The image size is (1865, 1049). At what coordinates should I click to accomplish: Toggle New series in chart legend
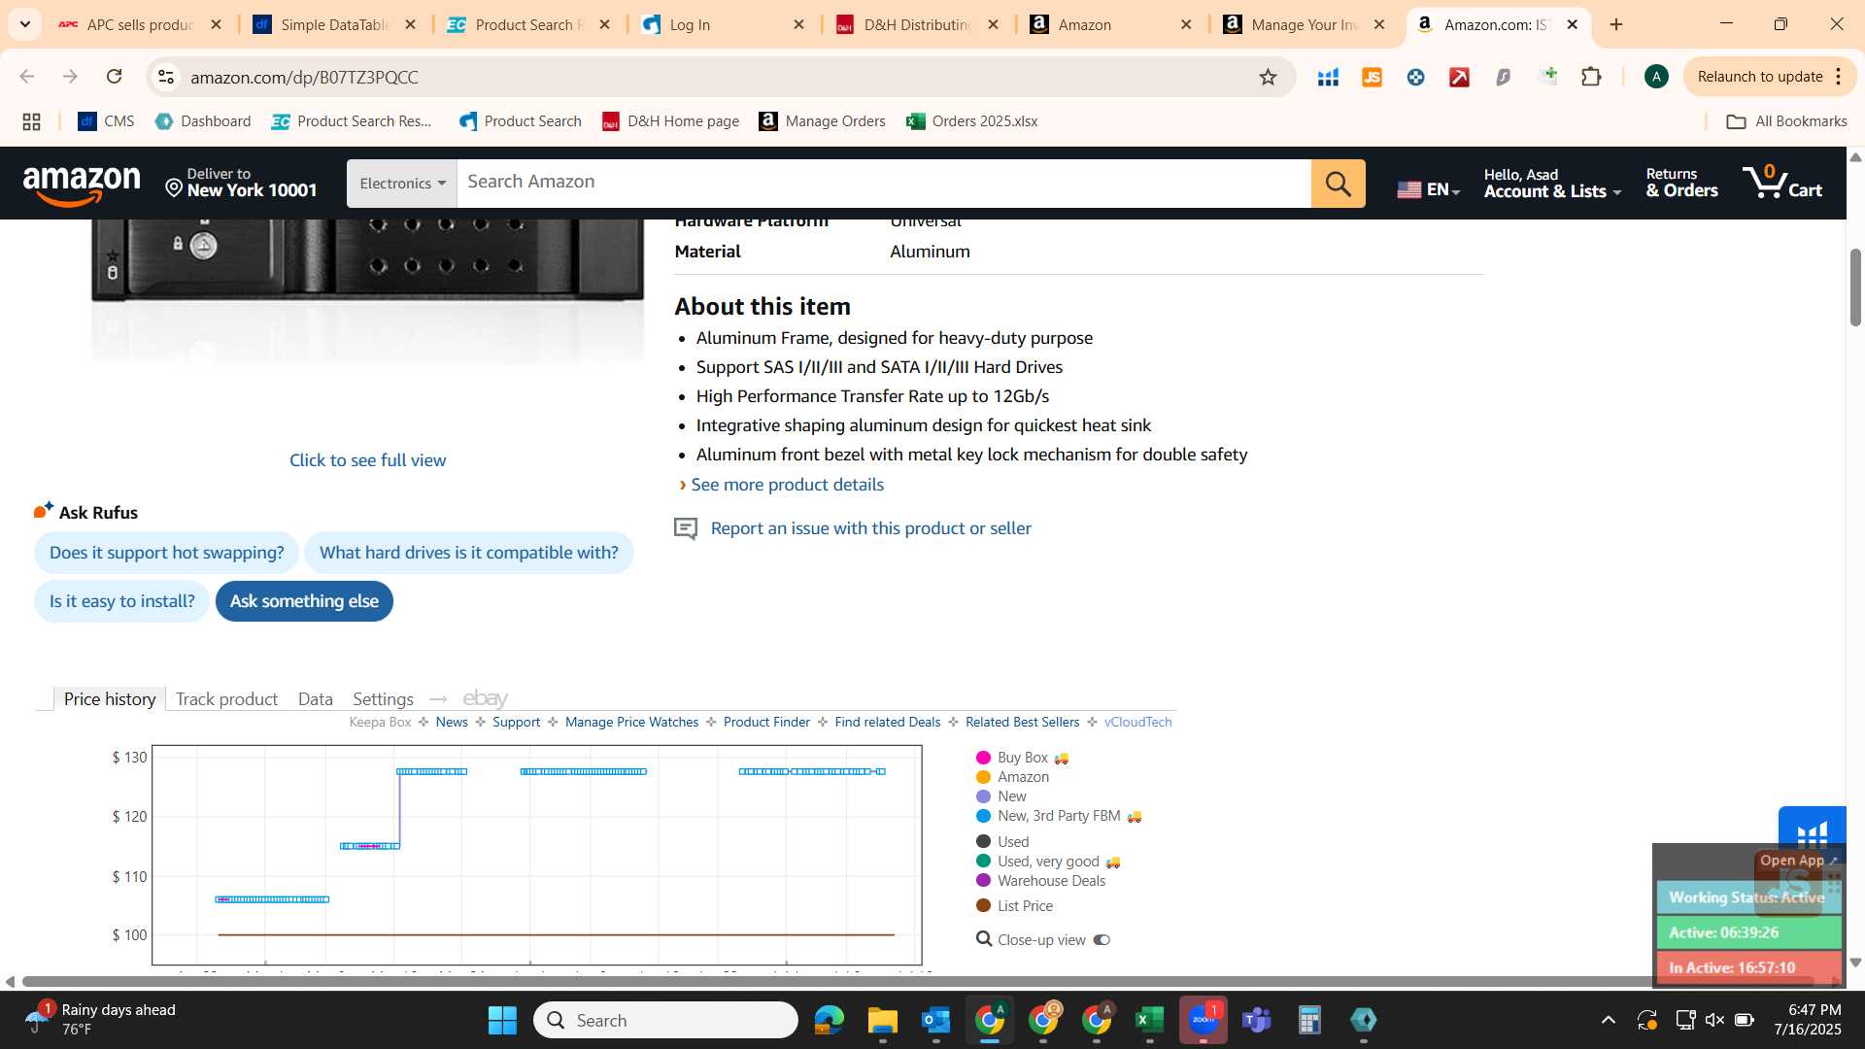click(1000, 796)
